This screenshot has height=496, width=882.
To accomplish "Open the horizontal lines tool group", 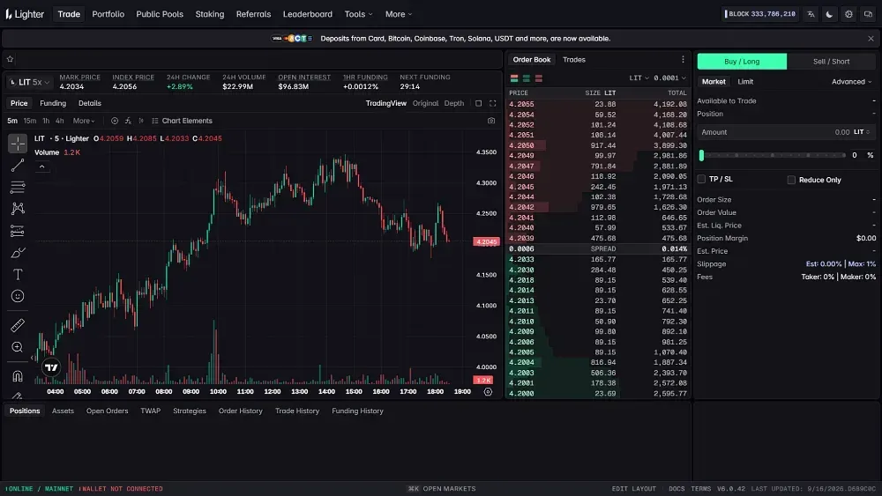I will [18, 187].
